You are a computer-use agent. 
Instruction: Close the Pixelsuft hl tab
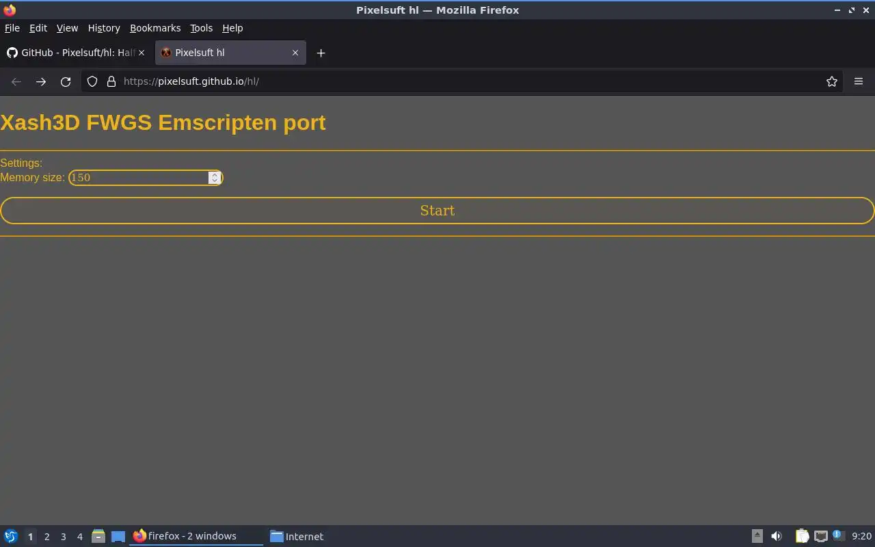(295, 53)
